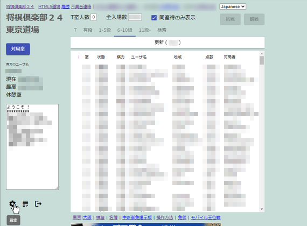Select the 11級- tab
Image resolution: width=307 pixels, height=226 pixels.
pyautogui.click(x=145, y=30)
